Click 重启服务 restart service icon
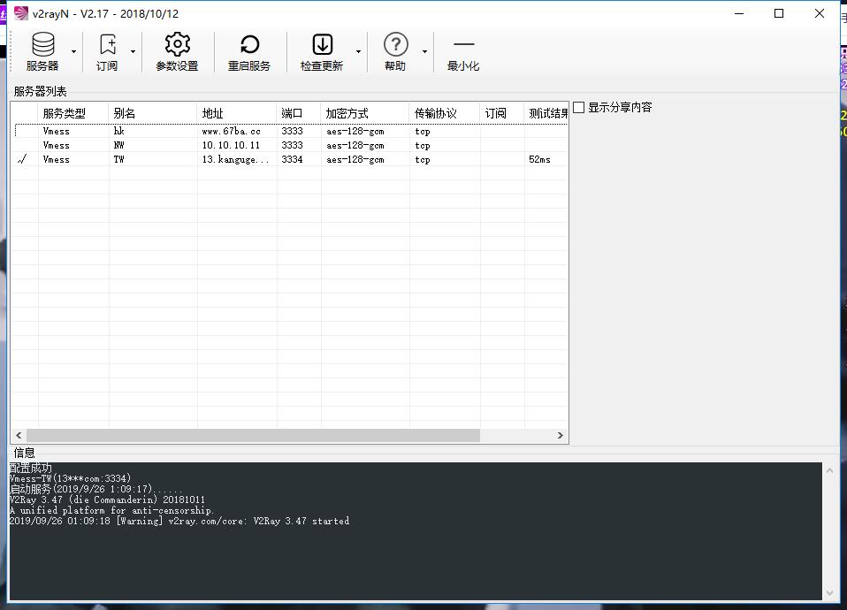The width and height of the screenshot is (847, 610). (x=249, y=45)
